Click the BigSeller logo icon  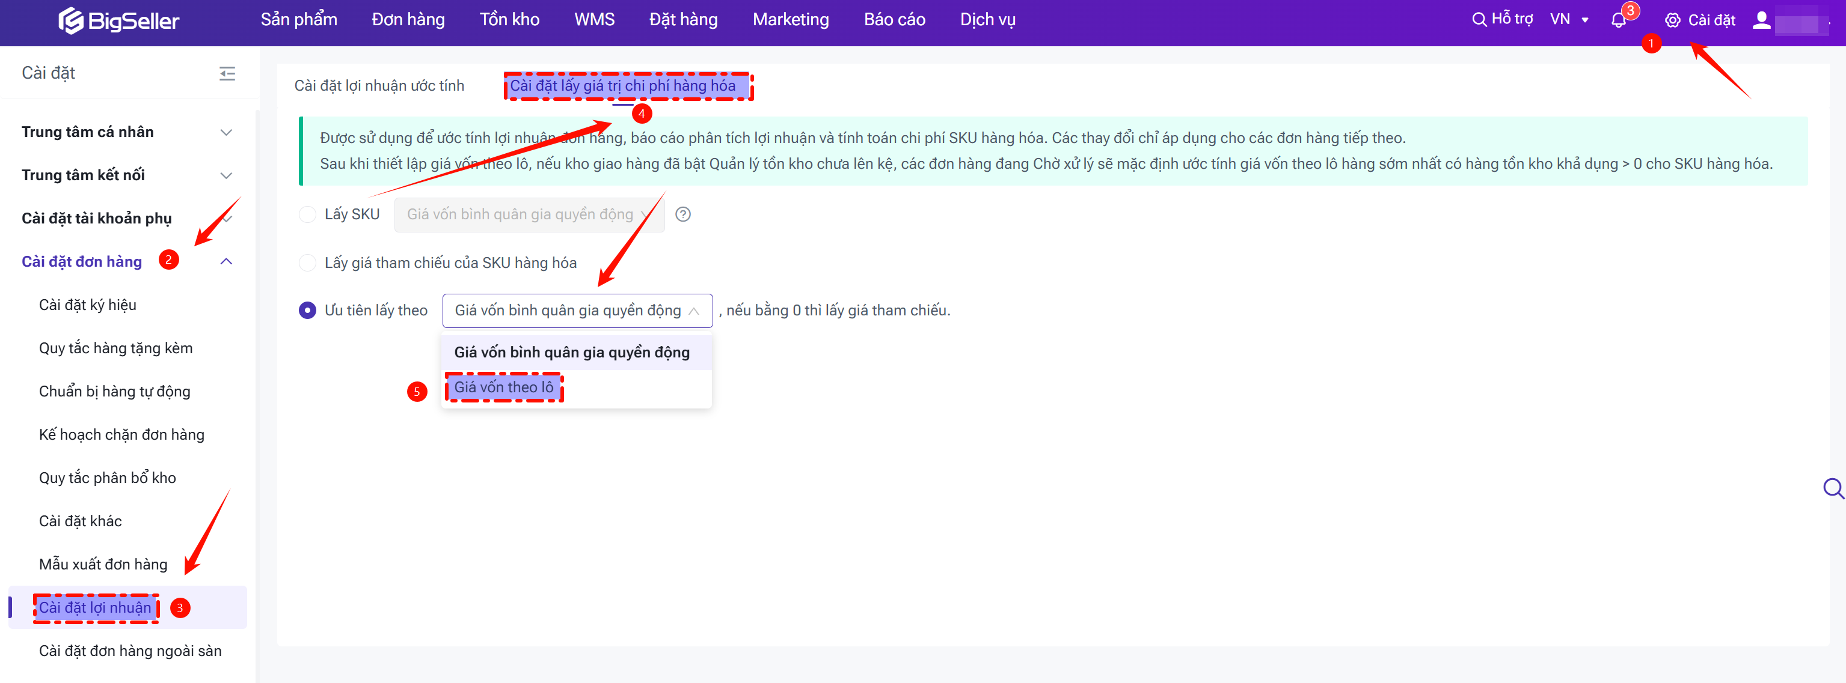pos(70,21)
